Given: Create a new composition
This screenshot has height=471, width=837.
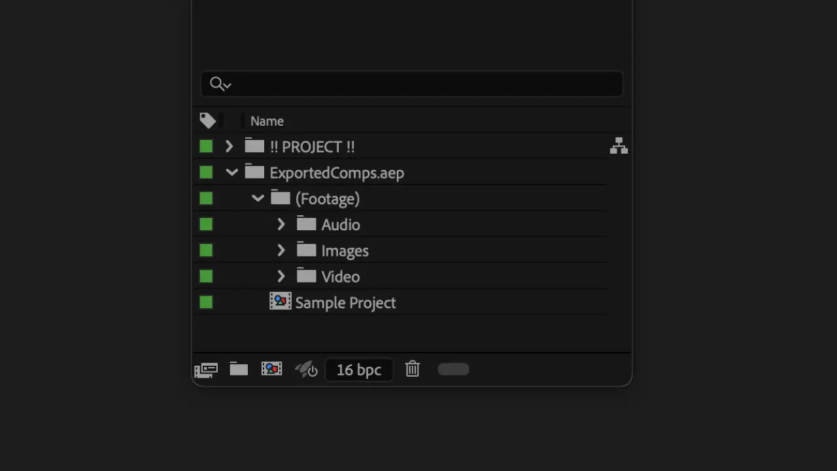Looking at the screenshot, I should (271, 370).
